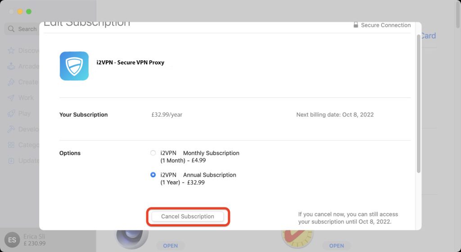The height and width of the screenshot is (252, 461).
Task: Click the Secure Connection lock icon
Action: coord(356,25)
